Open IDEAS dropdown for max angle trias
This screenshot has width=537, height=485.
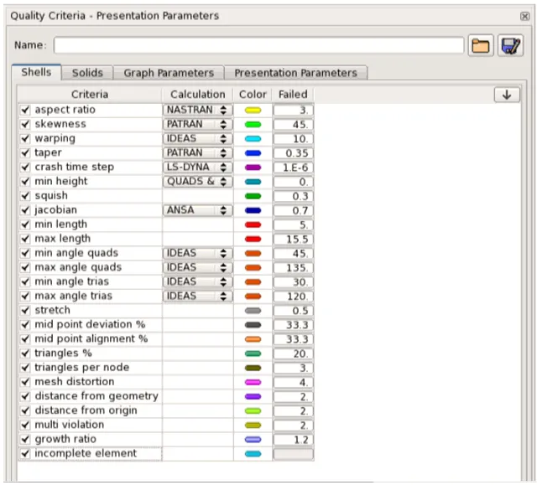pos(198,296)
